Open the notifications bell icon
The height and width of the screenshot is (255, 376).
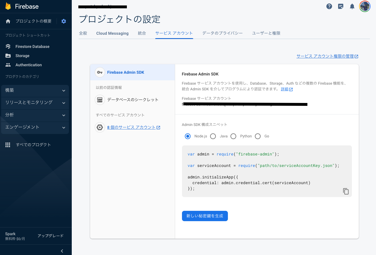click(x=352, y=6)
